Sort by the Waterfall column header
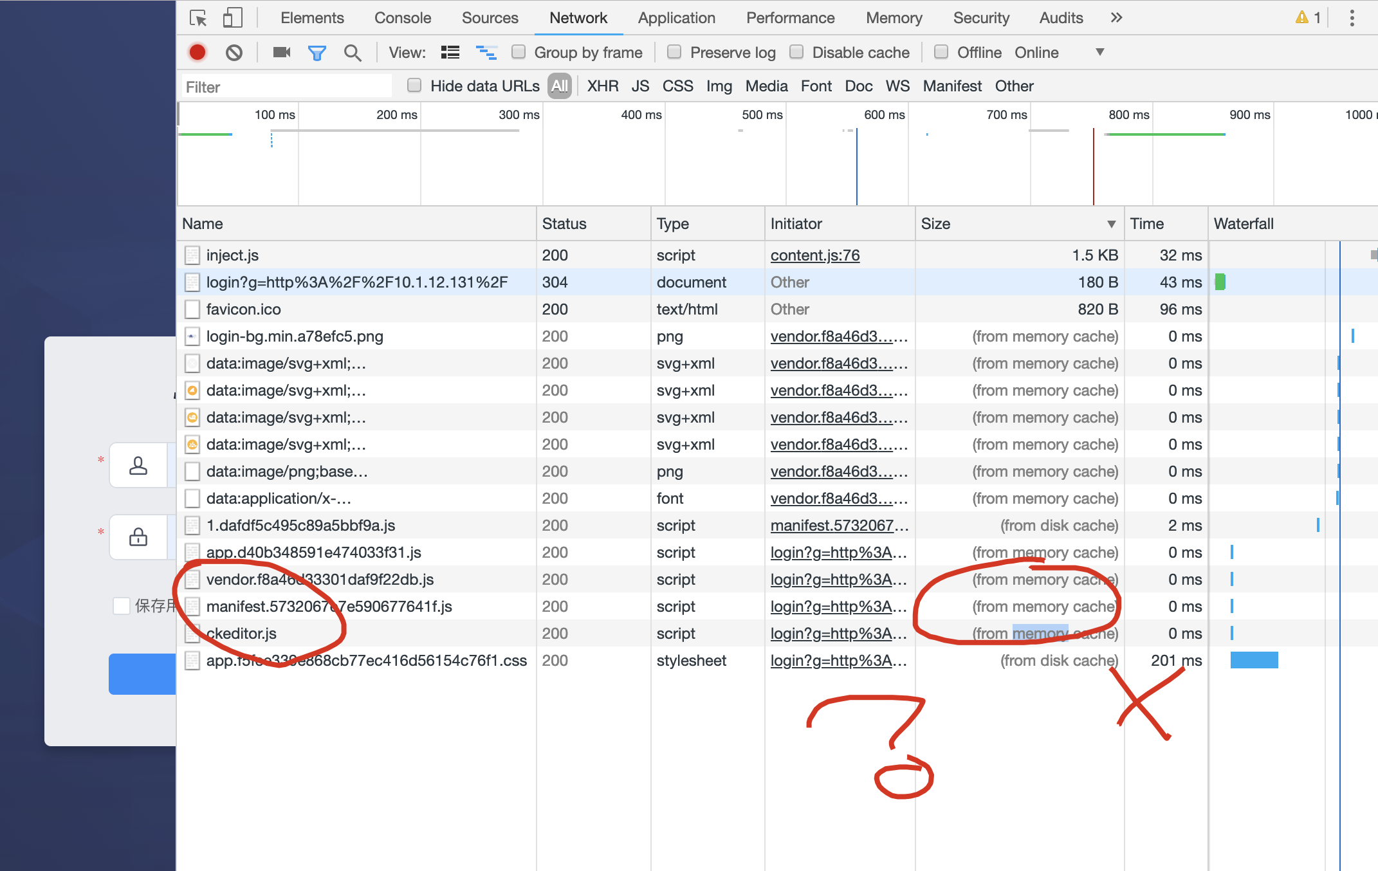The height and width of the screenshot is (871, 1378). [1293, 224]
